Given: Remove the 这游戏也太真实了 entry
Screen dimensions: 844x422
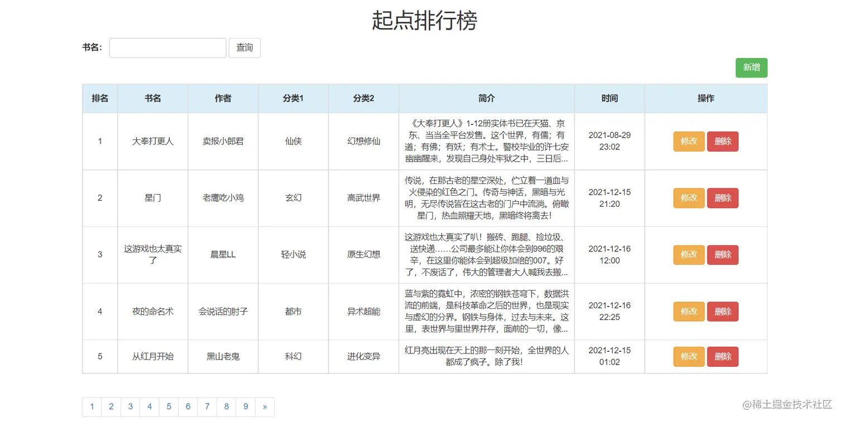Looking at the screenshot, I should (x=723, y=255).
